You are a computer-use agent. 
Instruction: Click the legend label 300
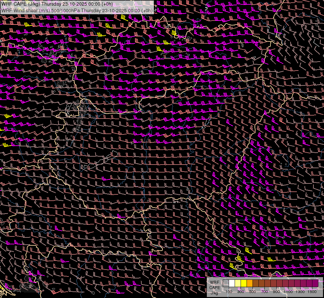241,292
